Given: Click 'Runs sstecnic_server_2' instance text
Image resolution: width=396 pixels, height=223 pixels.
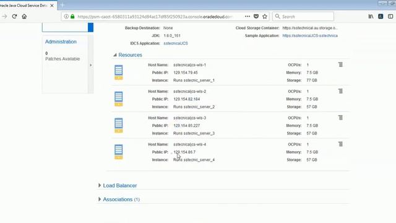Looking at the screenshot, I should [194, 107].
